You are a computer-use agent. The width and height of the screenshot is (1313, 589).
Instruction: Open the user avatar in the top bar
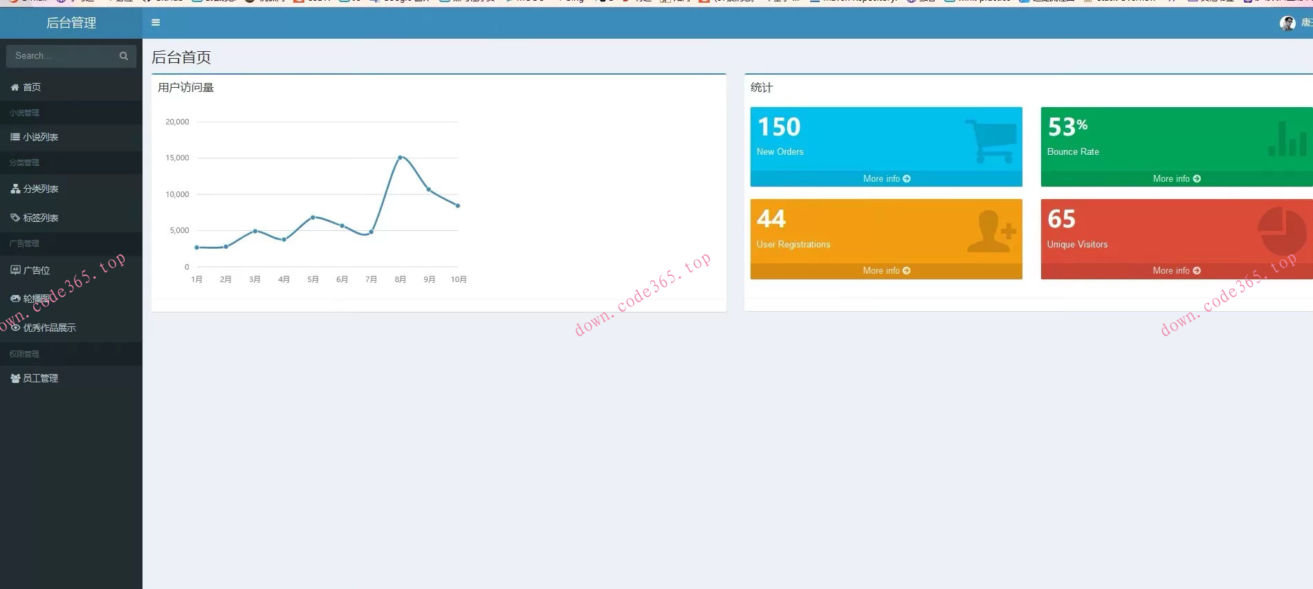[x=1287, y=24]
